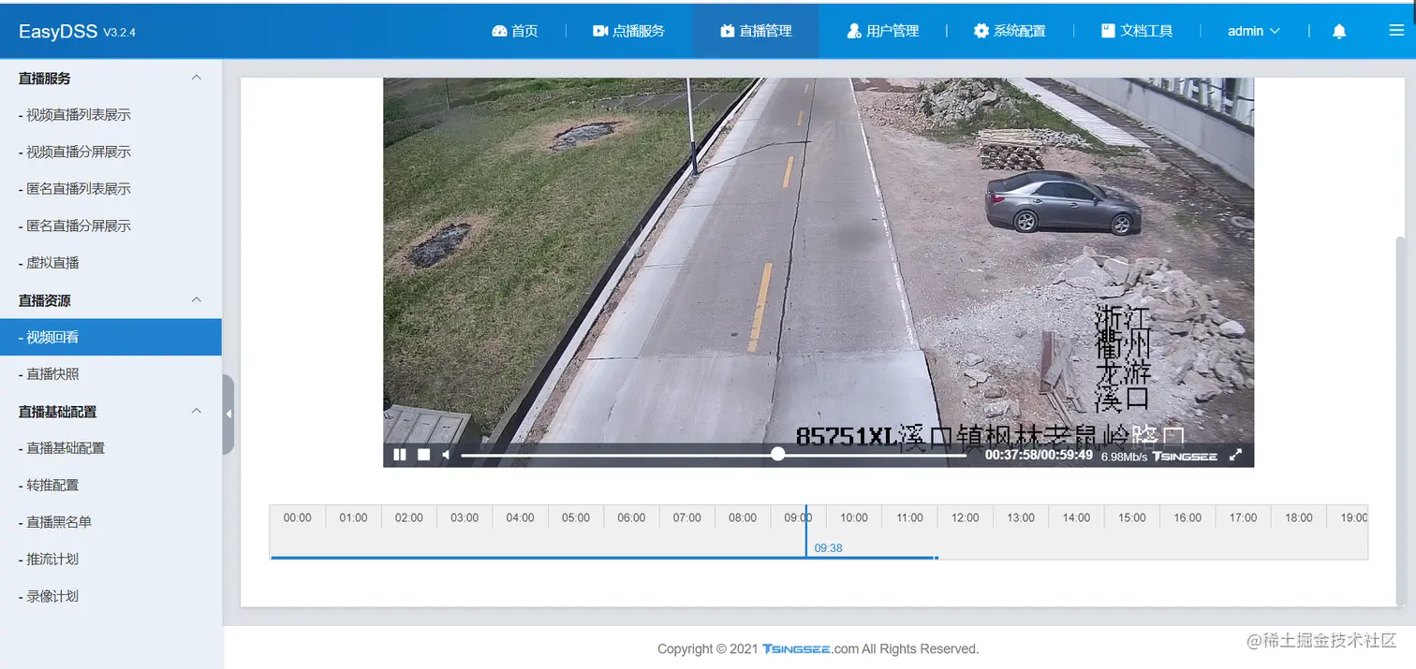Screen dimensions: 1416x669
Task: Click the Tsingsee link in footer
Action: (796, 648)
